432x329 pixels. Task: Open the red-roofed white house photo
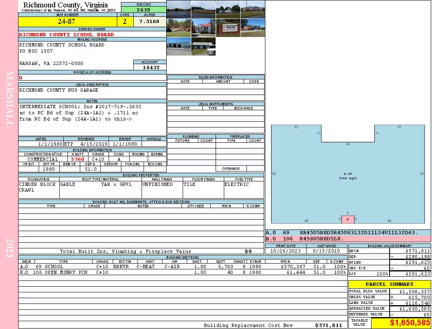(203, 28)
